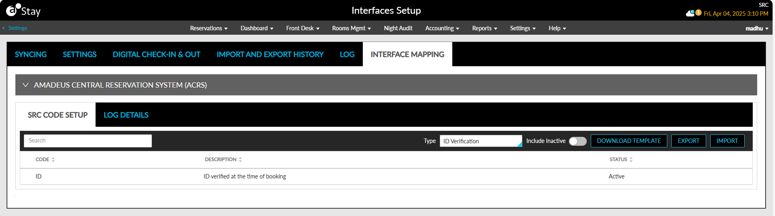Sort by Description column arrows
This screenshot has height=216, width=775.
point(240,159)
